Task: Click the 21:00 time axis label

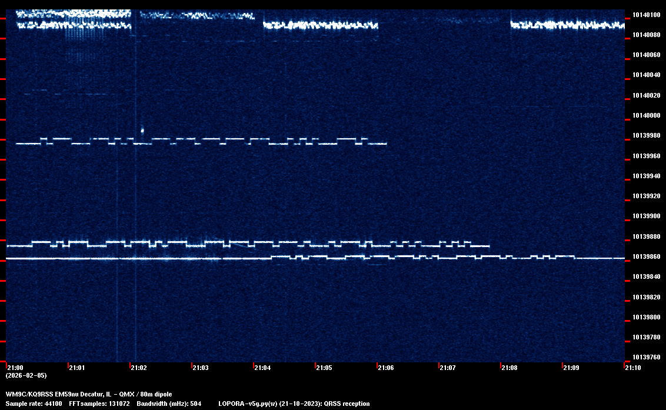Action: coord(15,368)
